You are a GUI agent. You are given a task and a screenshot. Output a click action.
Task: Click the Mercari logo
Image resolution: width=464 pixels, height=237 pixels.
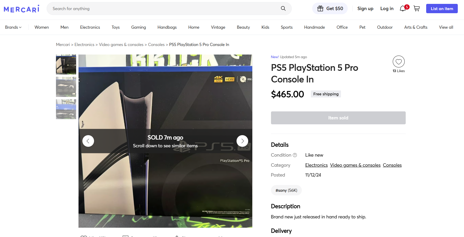click(22, 9)
